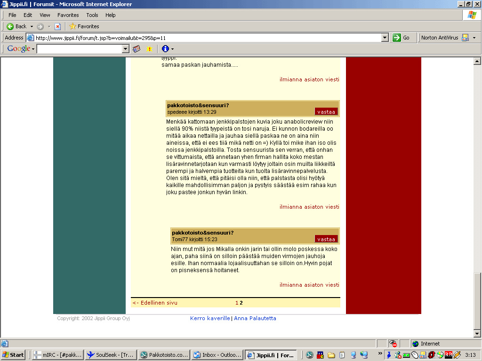This screenshot has height=361, width=482.
Task: Expand the Google search box dropdown
Action: (125, 49)
